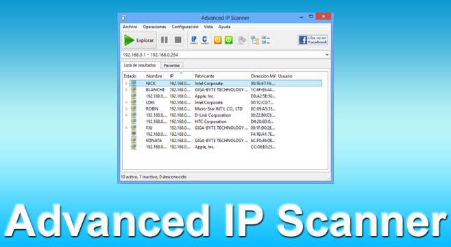Click the blue IP toolbar icon

[x=194, y=40]
